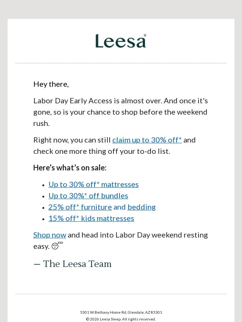Click the Glendale, AZ address line
This screenshot has width=242, height=322.
click(x=121, y=312)
